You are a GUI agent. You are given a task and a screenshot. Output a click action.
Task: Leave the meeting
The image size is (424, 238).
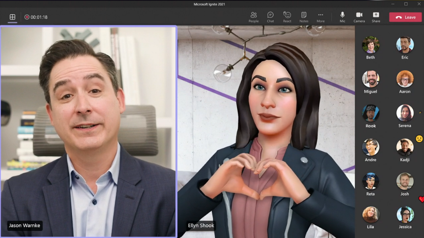pyautogui.click(x=405, y=17)
